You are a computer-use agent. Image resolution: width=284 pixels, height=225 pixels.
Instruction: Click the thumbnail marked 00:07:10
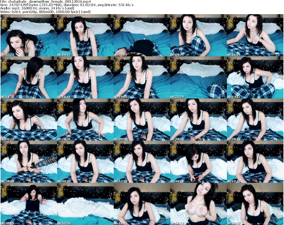(142, 35)
